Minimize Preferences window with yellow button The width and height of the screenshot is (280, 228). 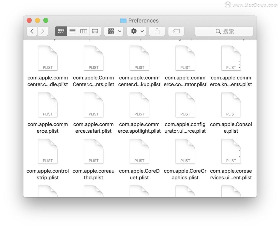(x=37, y=20)
